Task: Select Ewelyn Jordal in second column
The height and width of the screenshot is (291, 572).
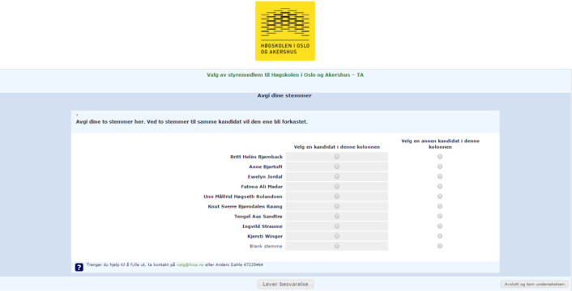Action: point(440,176)
